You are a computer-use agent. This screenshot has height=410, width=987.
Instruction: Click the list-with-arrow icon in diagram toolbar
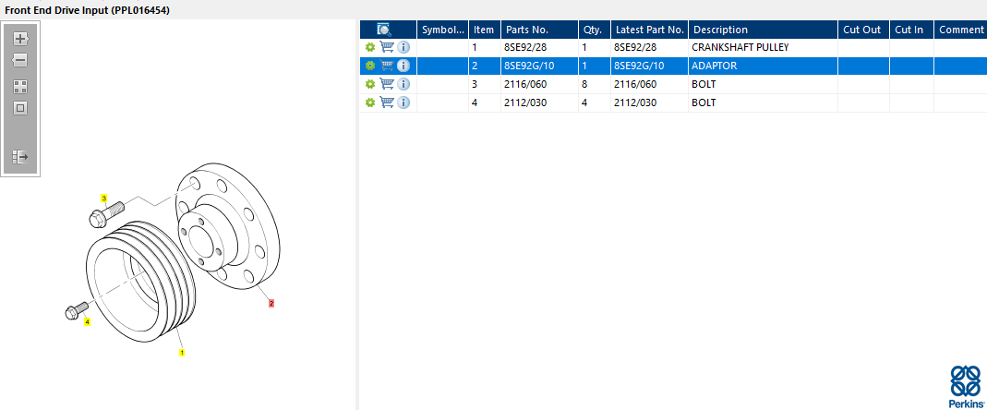coord(20,157)
